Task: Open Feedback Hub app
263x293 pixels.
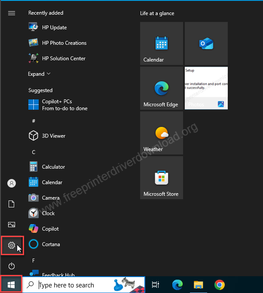Action: click(x=52, y=273)
